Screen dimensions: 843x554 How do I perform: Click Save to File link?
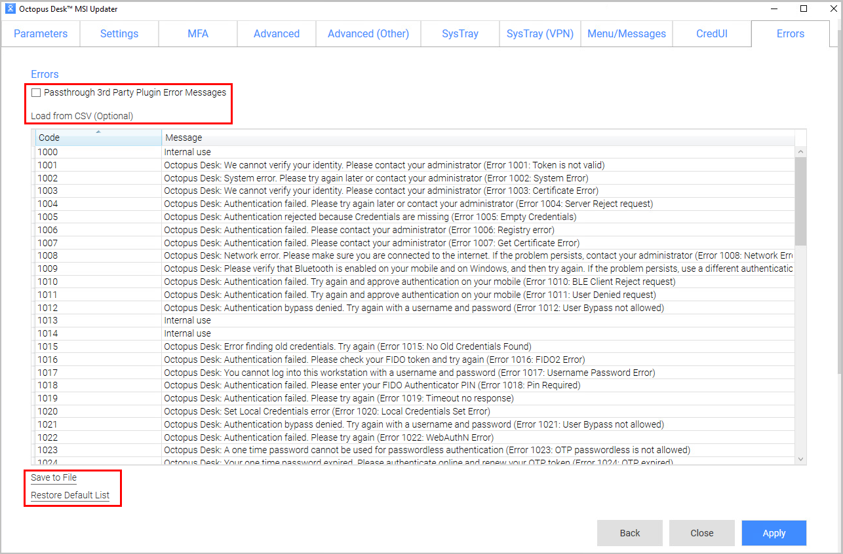click(54, 478)
